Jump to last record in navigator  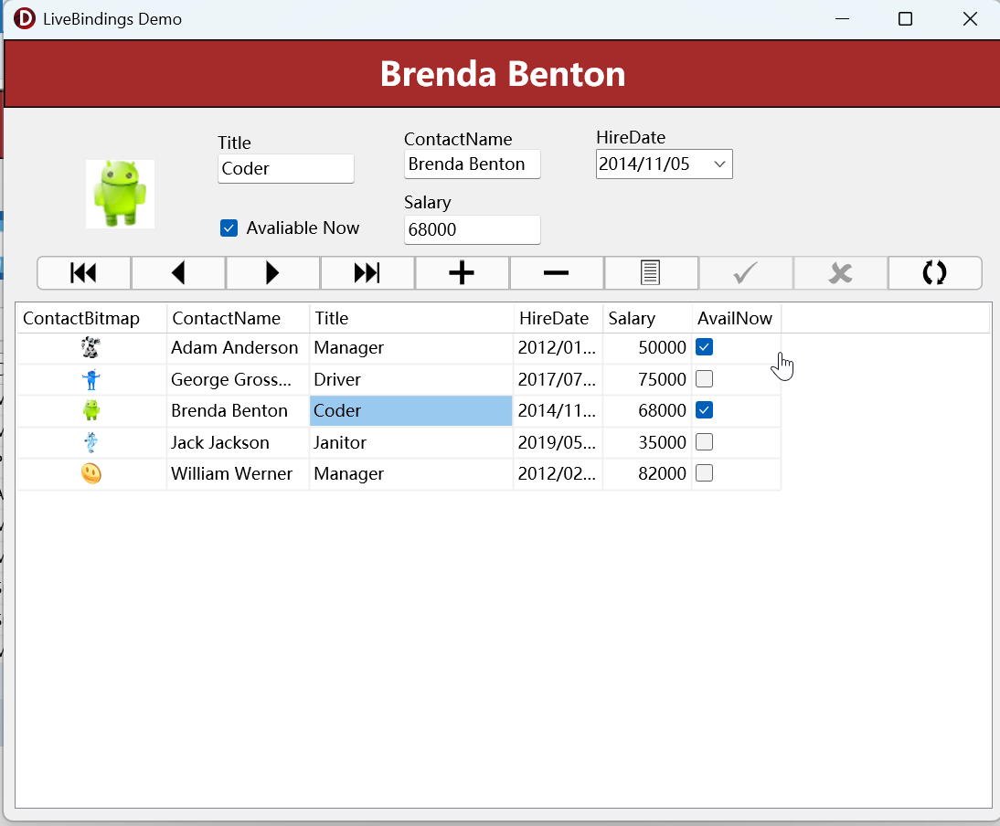click(x=367, y=273)
